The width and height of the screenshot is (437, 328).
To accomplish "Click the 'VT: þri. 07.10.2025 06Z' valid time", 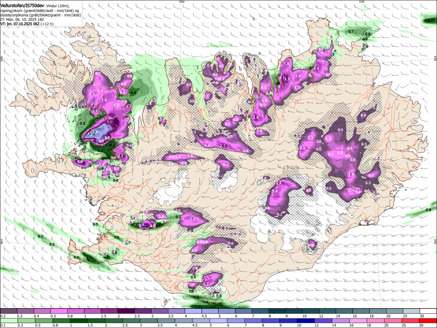I will point(20,24).
